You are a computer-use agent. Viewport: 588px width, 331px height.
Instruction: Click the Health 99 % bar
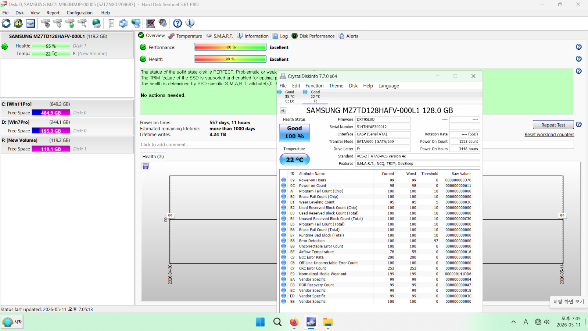click(230, 59)
